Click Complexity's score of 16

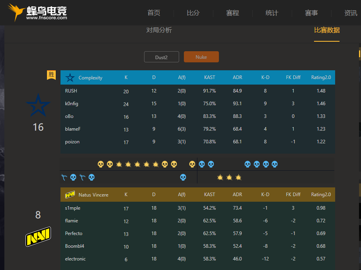[x=38, y=127]
